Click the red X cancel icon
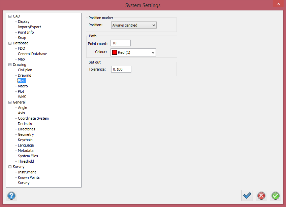Screen dimensions: 286x207 click(x=261, y=196)
